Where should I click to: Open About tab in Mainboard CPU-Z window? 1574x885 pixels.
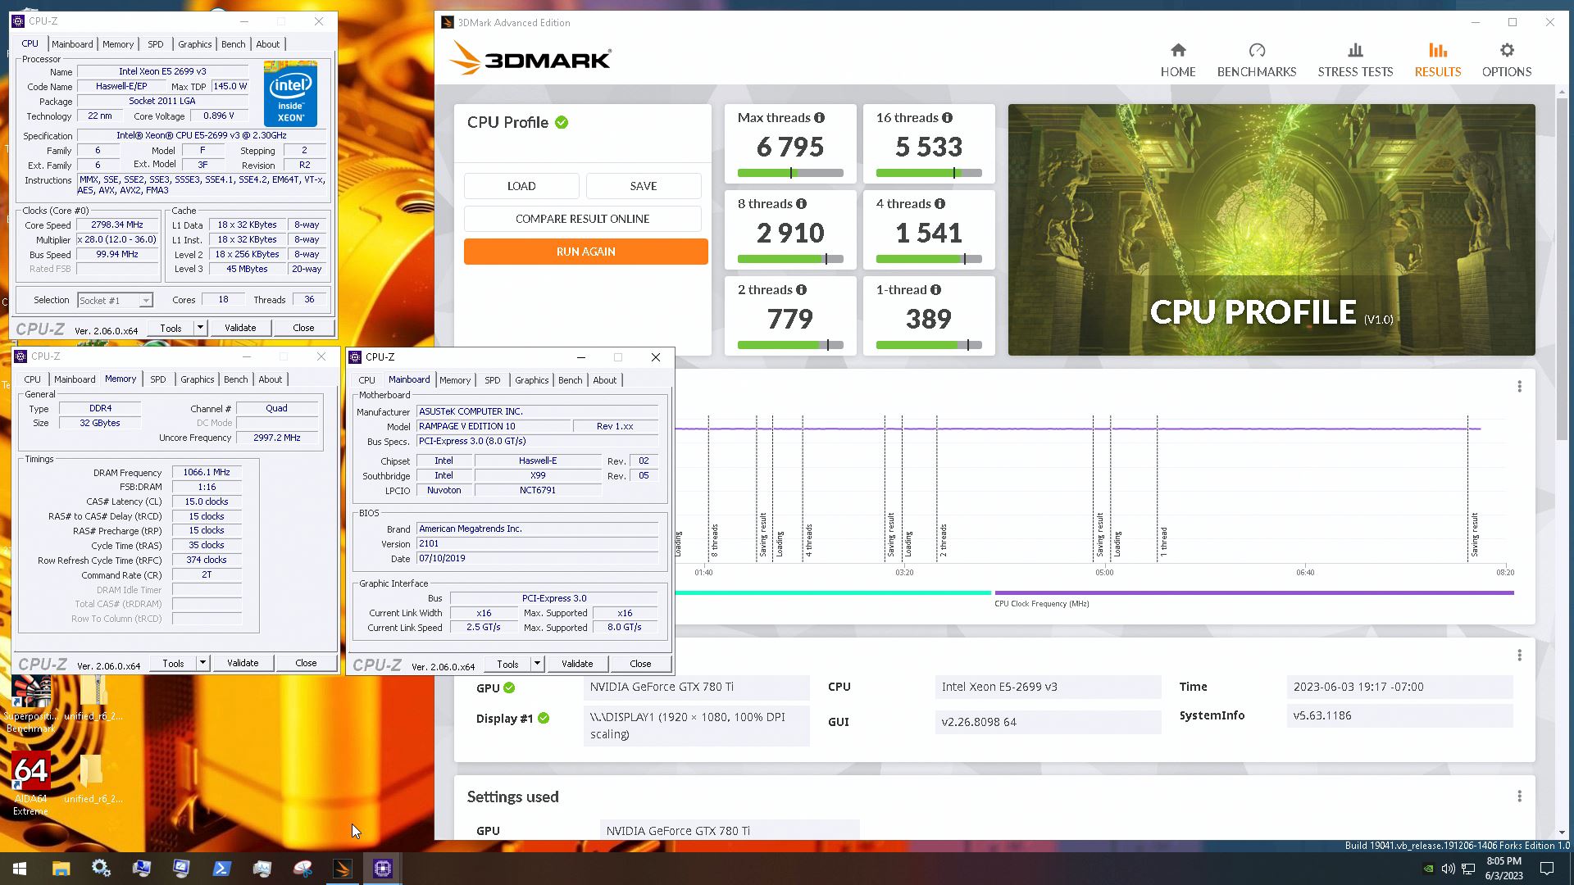coord(604,380)
